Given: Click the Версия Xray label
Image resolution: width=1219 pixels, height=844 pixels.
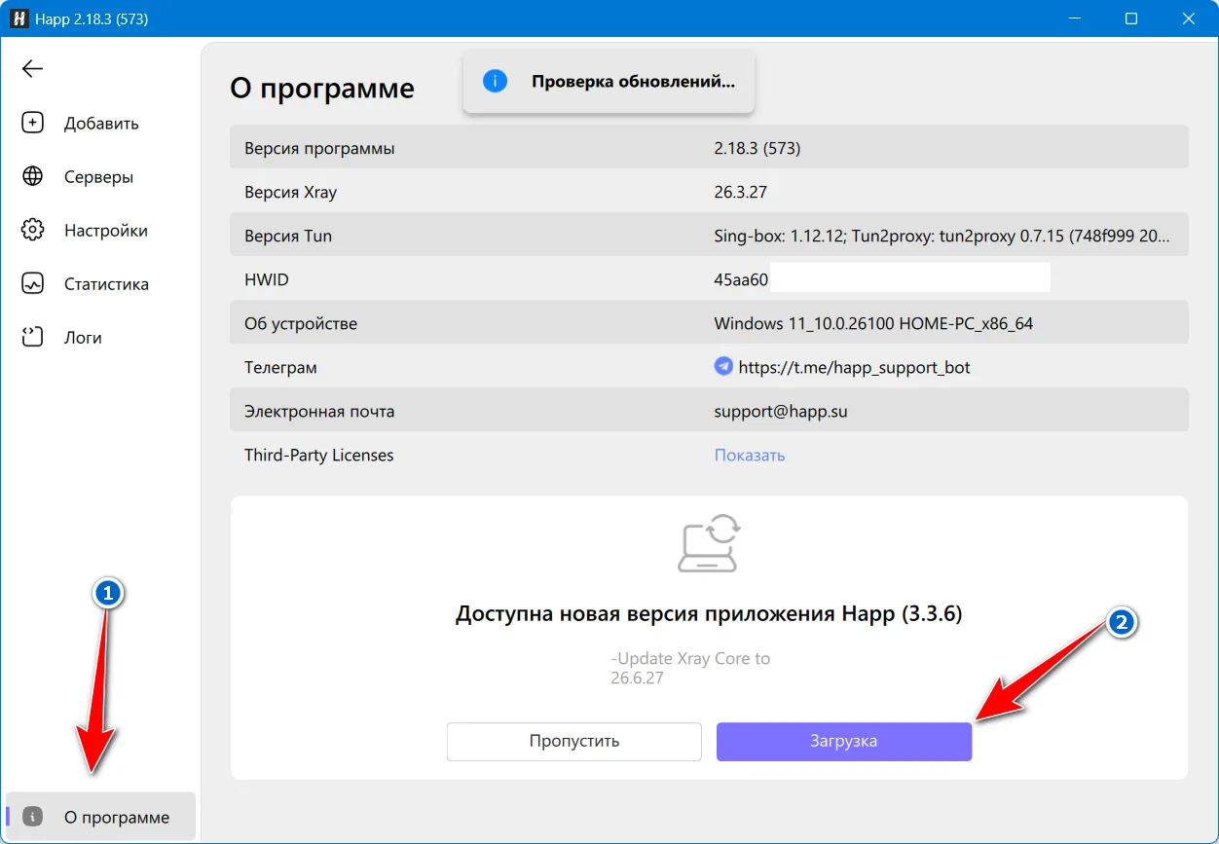Looking at the screenshot, I should (x=290, y=193).
